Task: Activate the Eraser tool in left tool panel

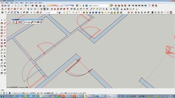Action: 5,23
